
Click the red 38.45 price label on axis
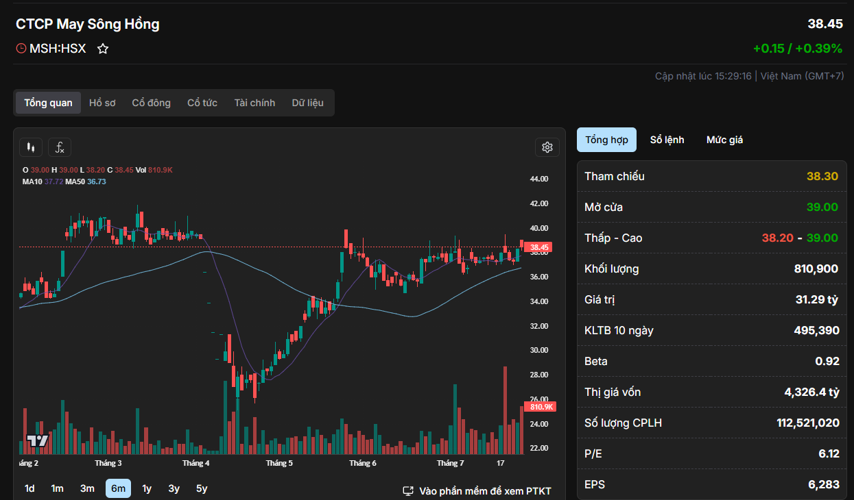[x=538, y=247]
